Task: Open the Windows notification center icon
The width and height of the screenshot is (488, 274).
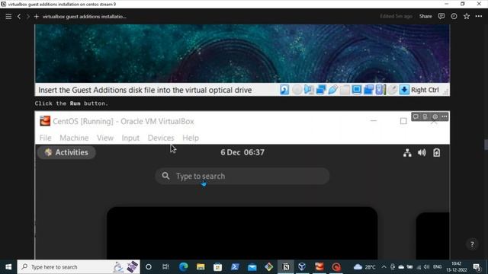Action: click(x=477, y=267)
